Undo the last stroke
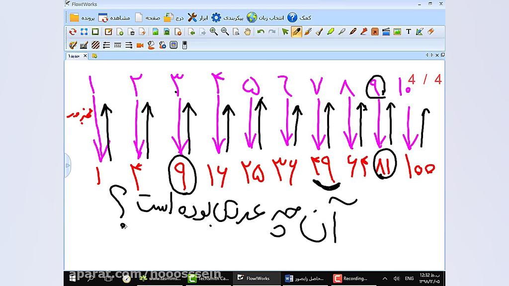The width and height of the screenshot is (509, 286). 260,32
